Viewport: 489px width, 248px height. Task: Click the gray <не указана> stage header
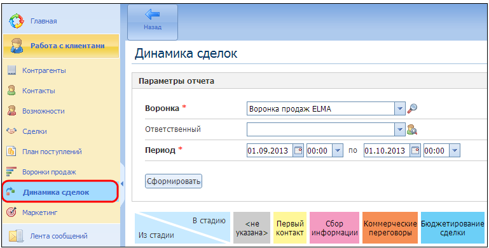click(x=252, y=228)
